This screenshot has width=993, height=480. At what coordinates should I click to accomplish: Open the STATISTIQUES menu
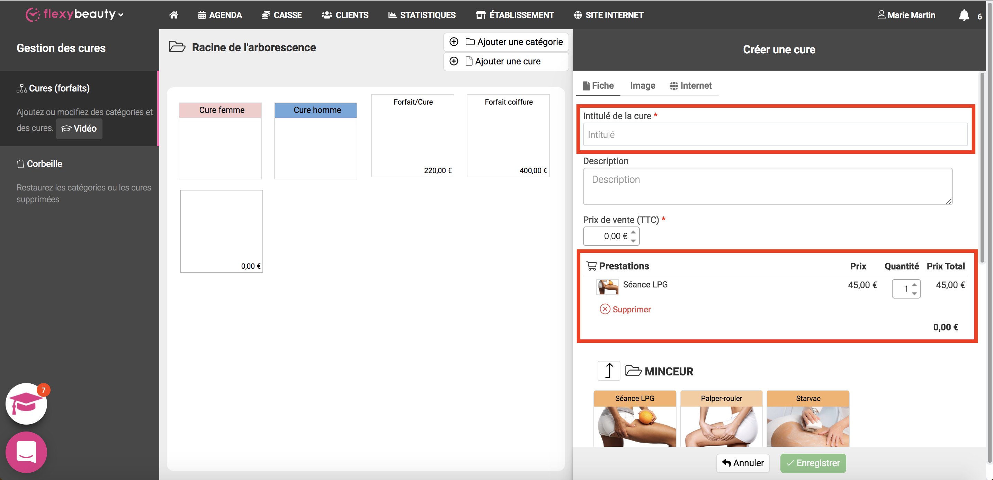point(422,15)
